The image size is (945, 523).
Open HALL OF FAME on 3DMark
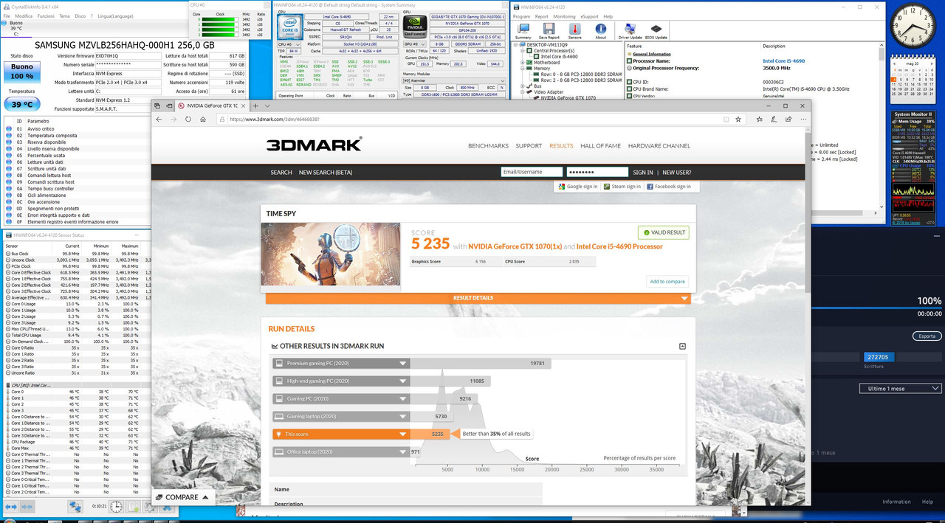(x=600, y=146)
